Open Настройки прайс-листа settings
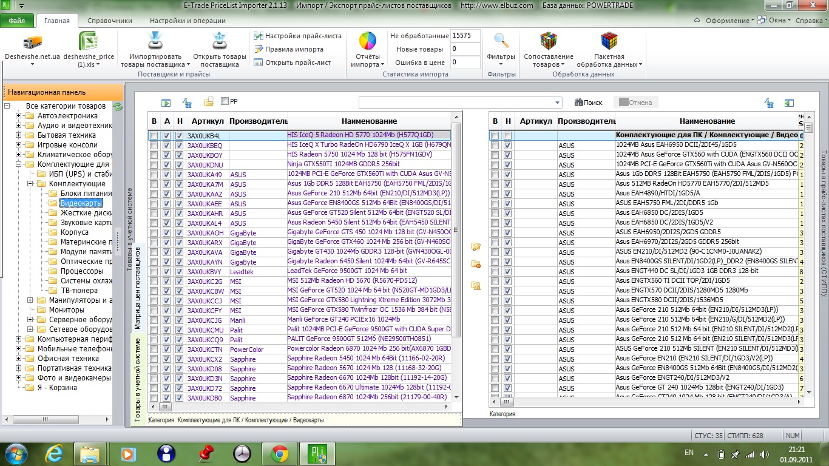 coord(297,36)
